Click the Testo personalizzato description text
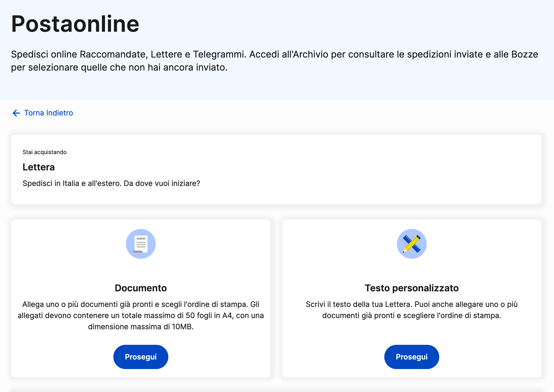The width and height of the screenshot is (554, 392). (412, 310)
